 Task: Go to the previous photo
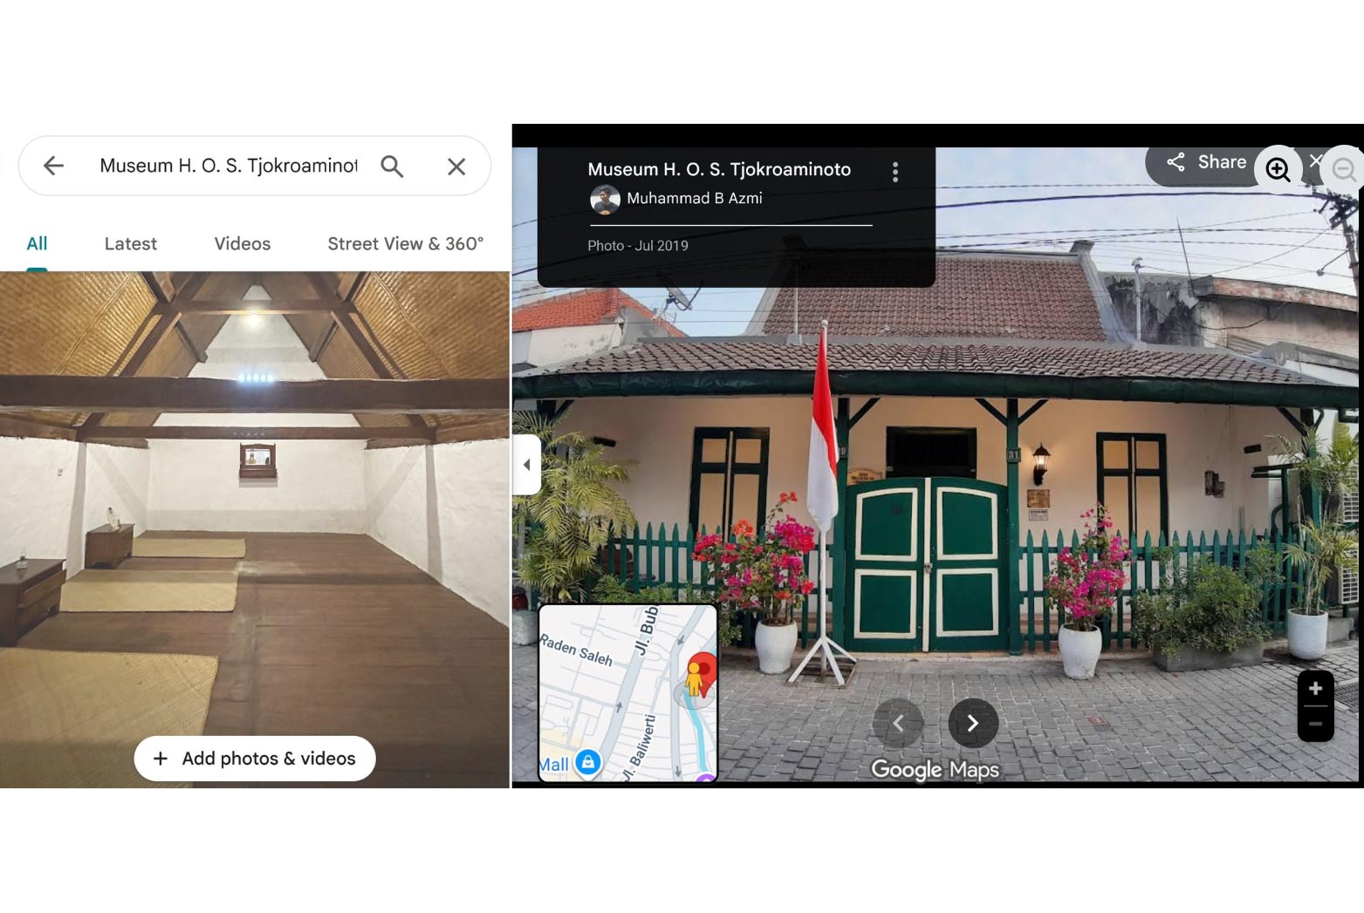[x=898, y=723]
